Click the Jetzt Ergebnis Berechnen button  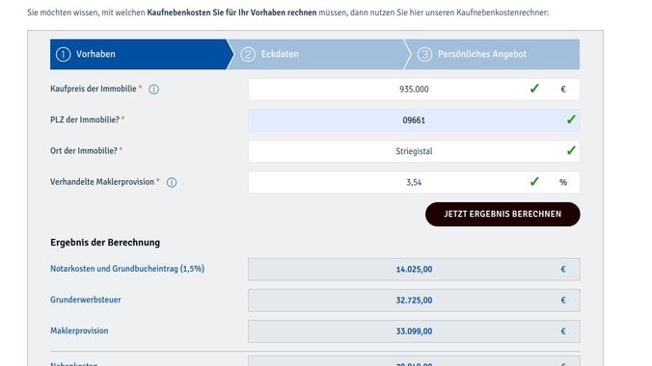point(503,215)
